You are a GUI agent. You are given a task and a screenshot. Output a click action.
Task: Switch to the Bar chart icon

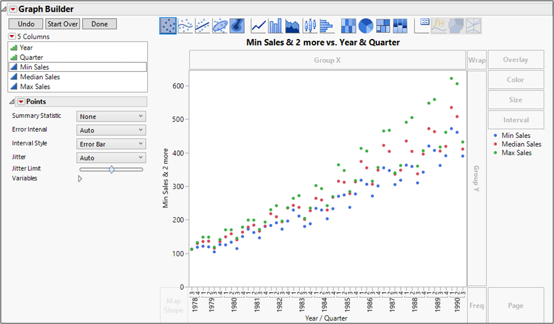point(276,25)
